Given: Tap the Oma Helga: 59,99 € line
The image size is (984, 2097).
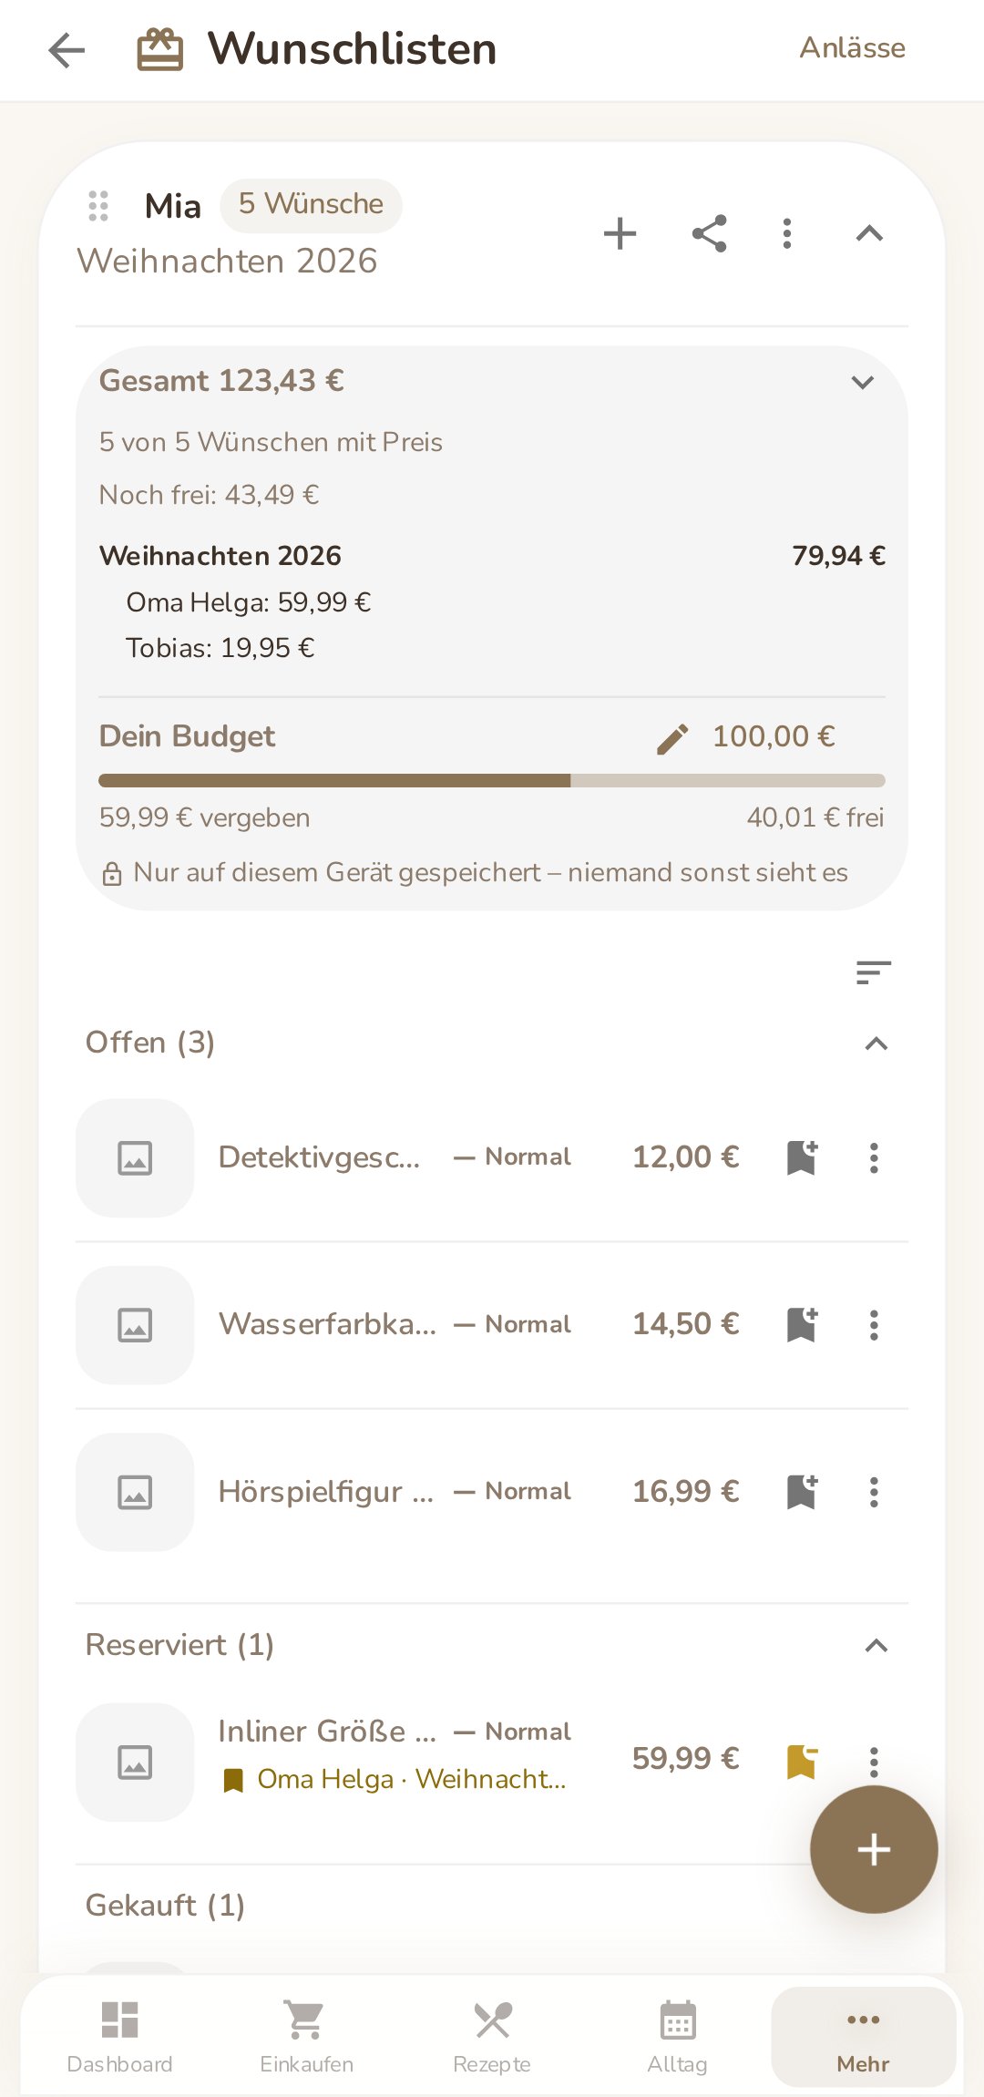Looking at the screenshot, I should click(x=249, y=602).
